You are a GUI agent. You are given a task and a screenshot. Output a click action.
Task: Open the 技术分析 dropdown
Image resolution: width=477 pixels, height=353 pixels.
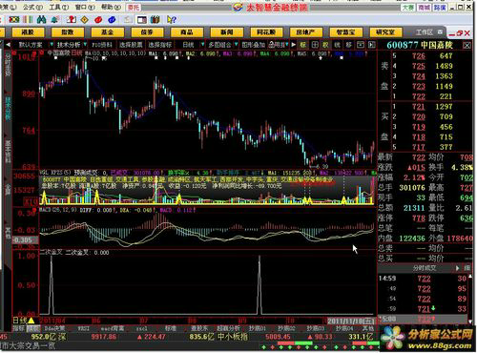tap(85, 45)
